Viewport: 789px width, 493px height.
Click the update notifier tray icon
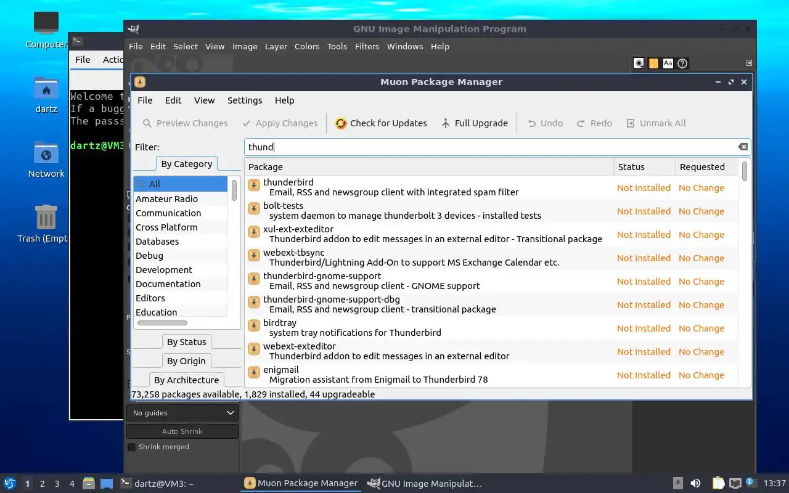(x=750, y=483)
